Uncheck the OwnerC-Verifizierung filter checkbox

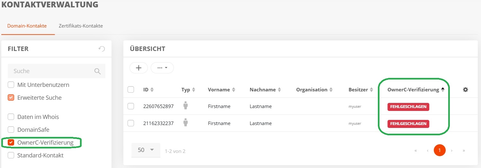tap(11, 142)
